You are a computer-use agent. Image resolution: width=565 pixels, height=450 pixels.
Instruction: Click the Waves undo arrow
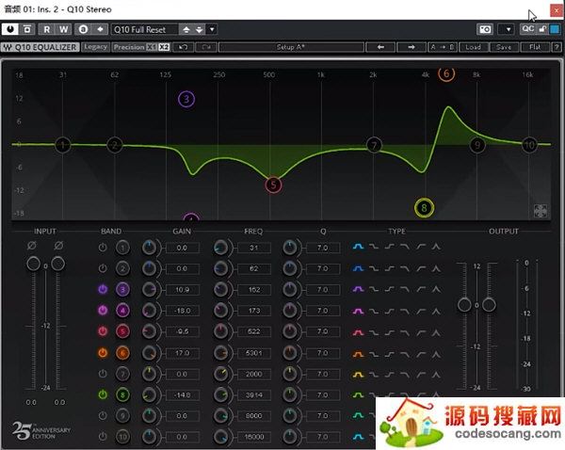tap(184, 47)
